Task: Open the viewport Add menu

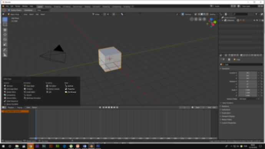Action: click(37, 14)
